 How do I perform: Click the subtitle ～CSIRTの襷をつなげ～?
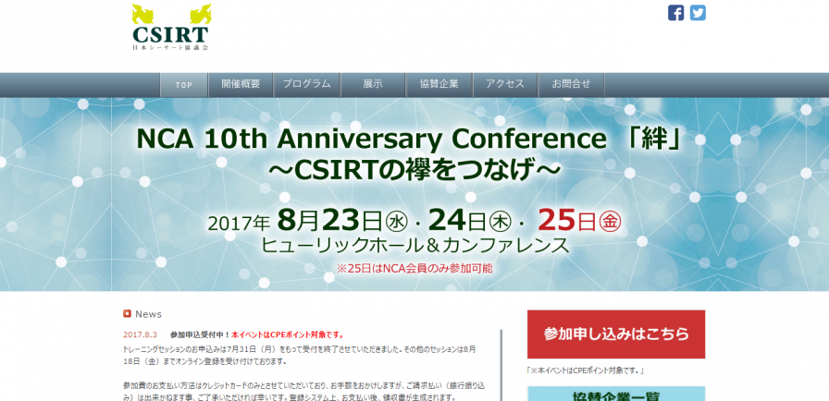coord(414,169)
